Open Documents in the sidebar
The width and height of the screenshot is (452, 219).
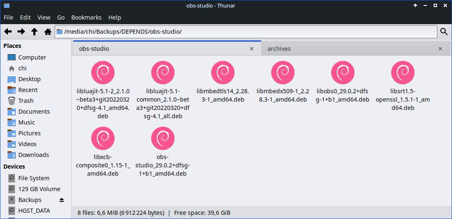tap(36, 112)
